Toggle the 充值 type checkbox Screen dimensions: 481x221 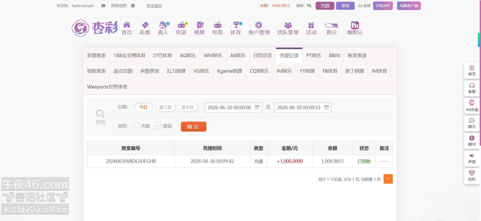[x=136, y=126]
